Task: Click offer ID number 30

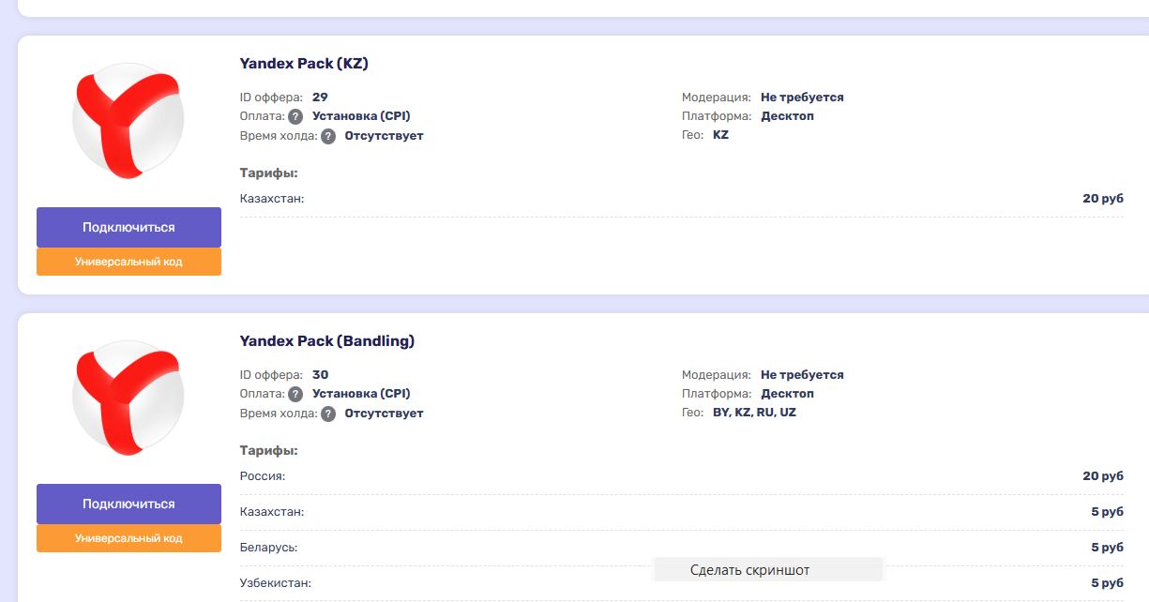Action: click(320, 375)
